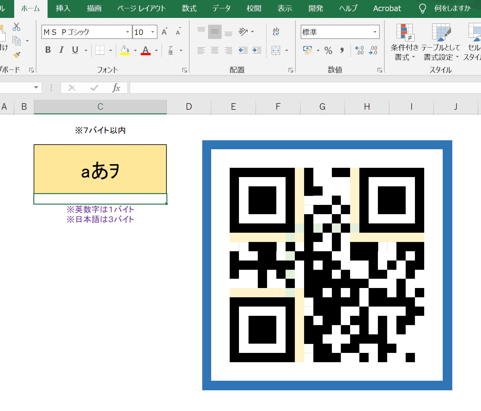Increase indent in the cell
The height and width of the screenshot is (411, 481).
[257, 50]
